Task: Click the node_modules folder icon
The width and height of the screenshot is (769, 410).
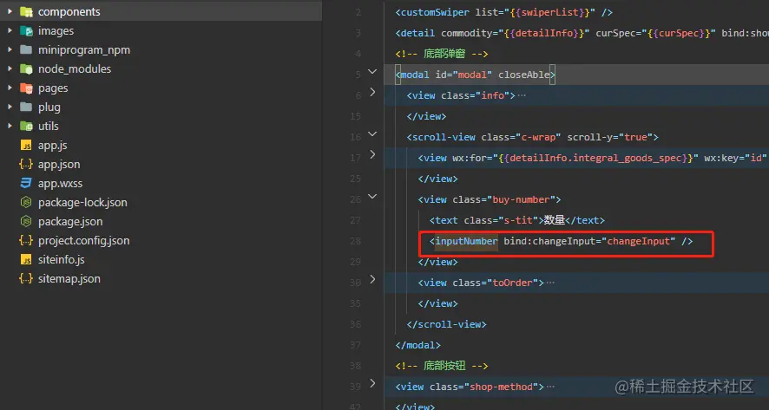Action: coord(26,69)
